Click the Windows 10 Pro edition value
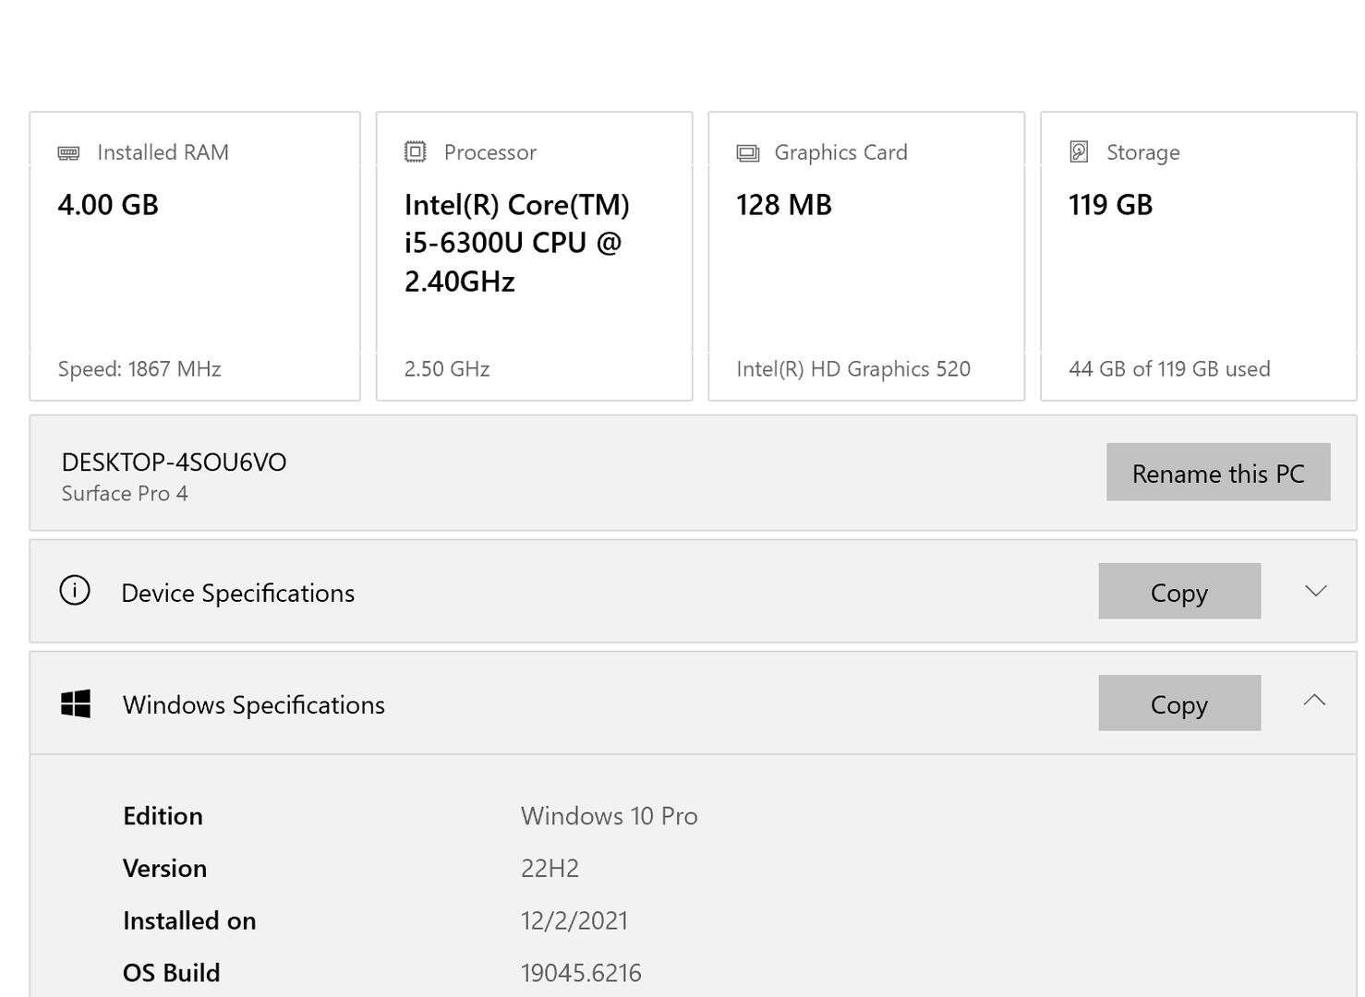The width and height of the screenshot is (1365, 997). (x=610, y=816)
